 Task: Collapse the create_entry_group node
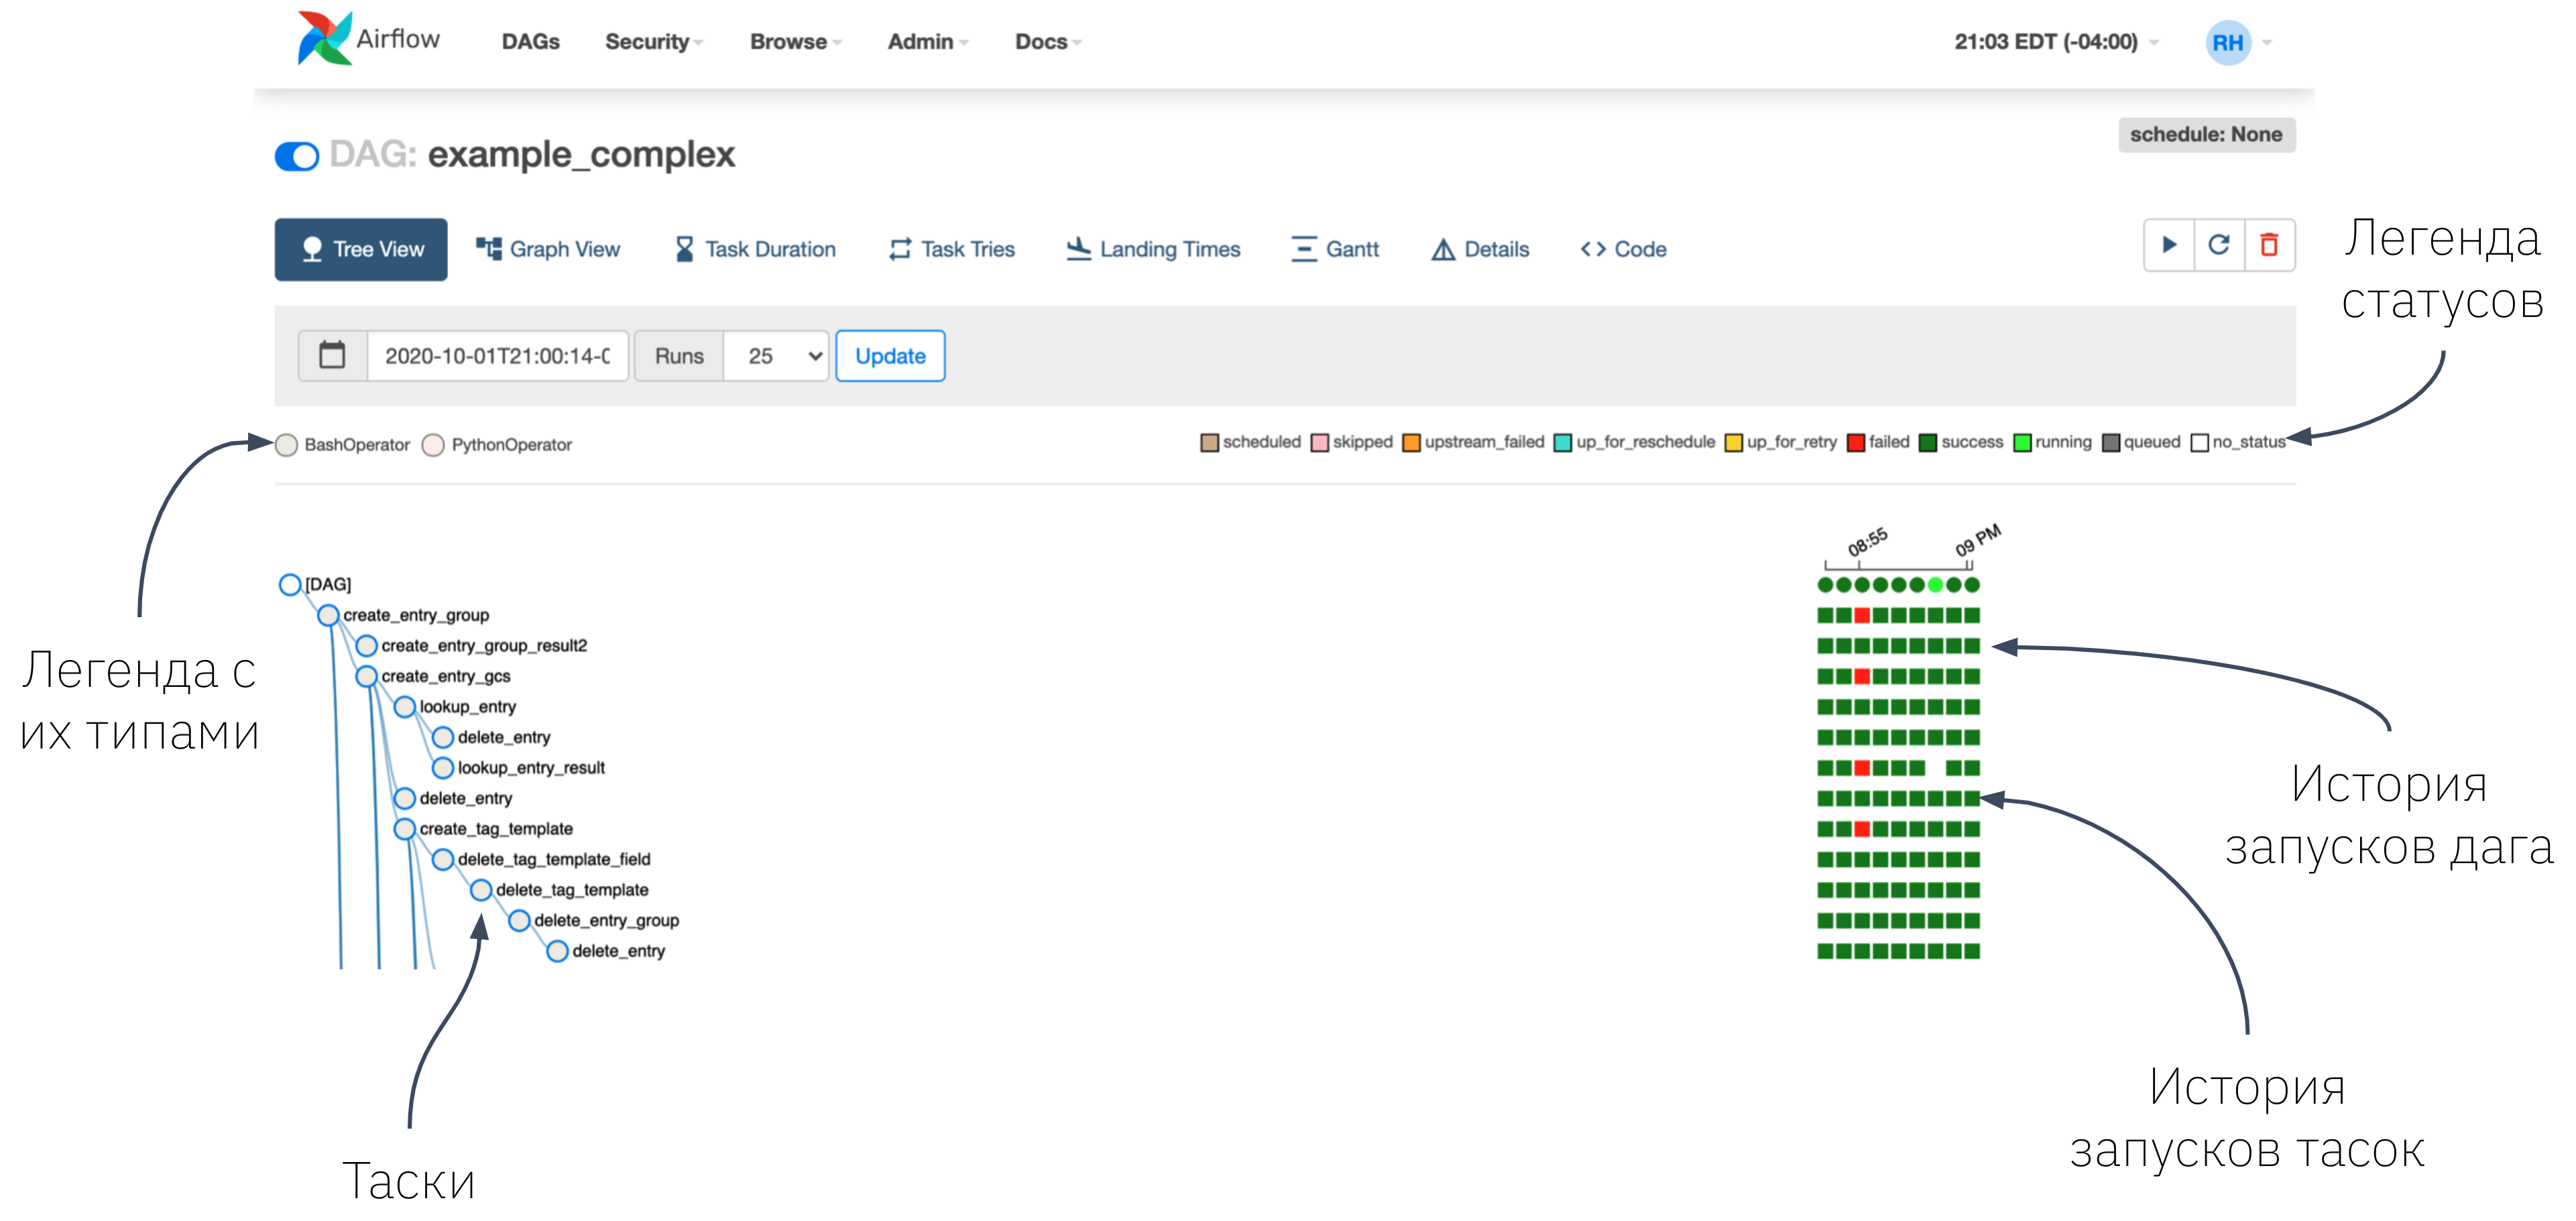point(328,615)
